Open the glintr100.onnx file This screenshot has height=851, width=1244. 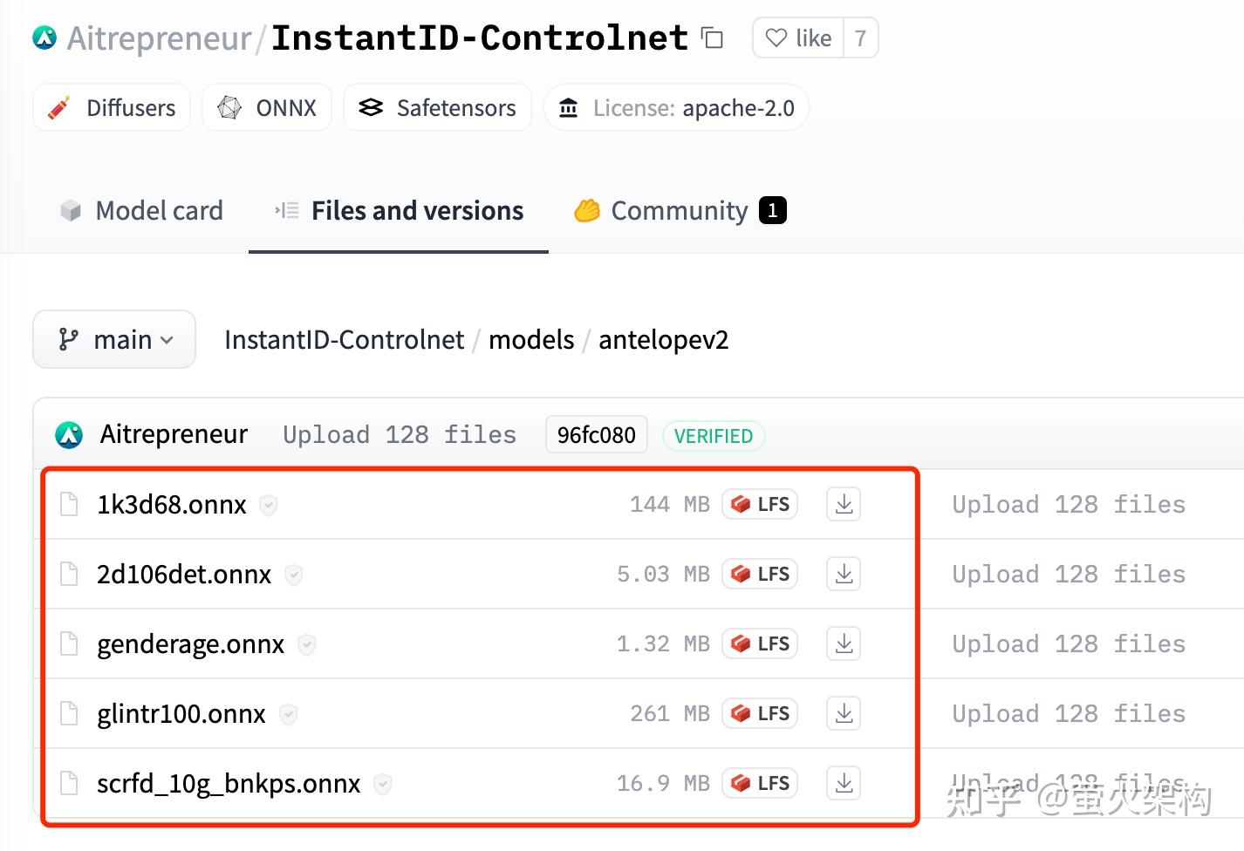181,714
